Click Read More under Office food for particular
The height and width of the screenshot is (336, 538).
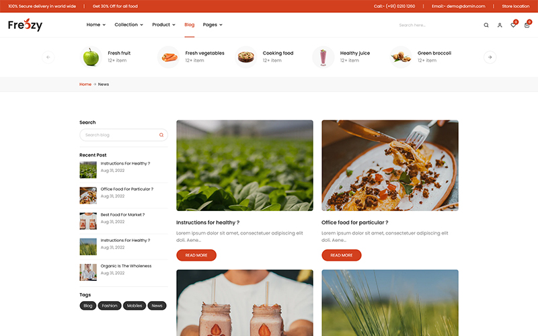point(342,255)
